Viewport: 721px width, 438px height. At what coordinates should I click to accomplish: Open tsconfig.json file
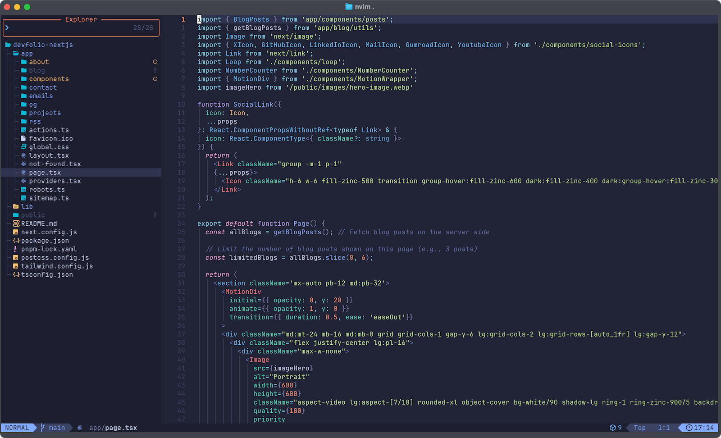pos(47,275)
